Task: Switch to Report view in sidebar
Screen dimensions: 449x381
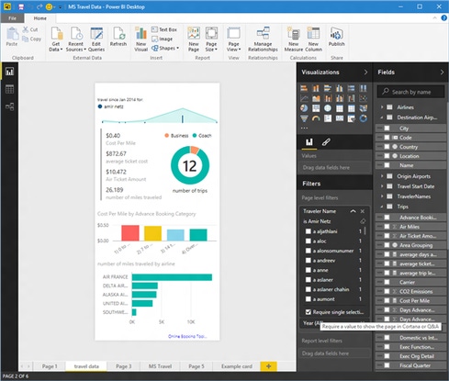Action: (x=10, y=72)
